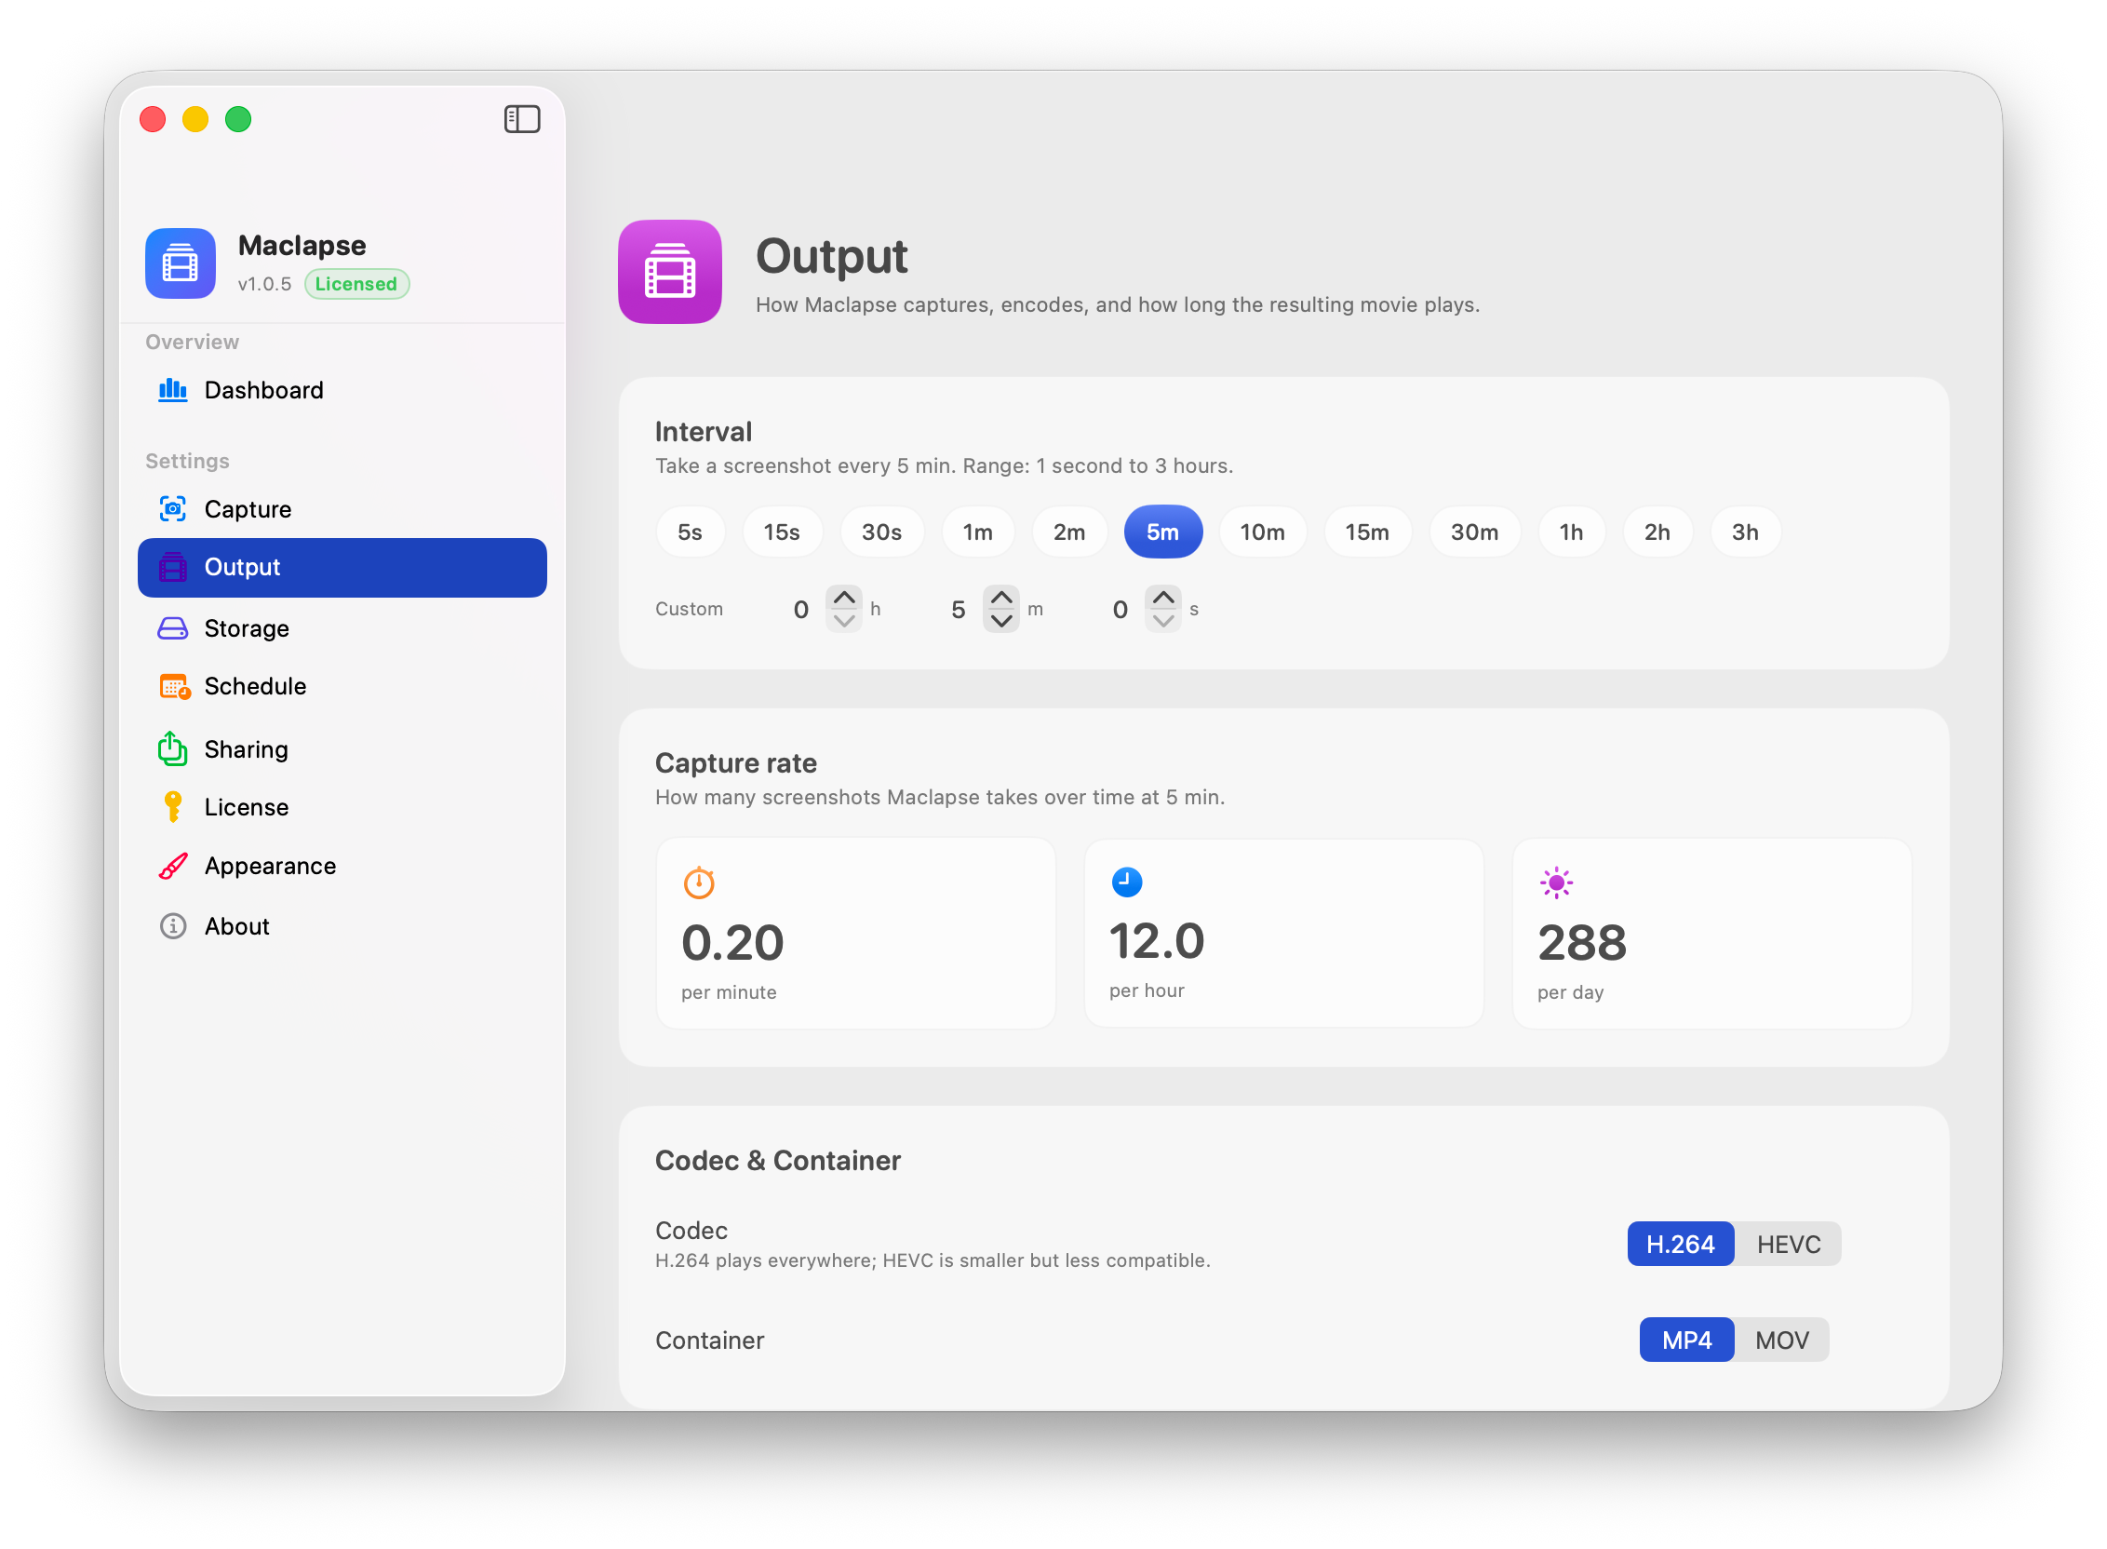Switch container to MOV
Image resolution: width=2107 pixels, height=1549 pixels.
[1782, 1340]
